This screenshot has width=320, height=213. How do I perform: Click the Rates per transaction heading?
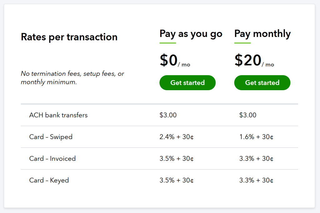click(x=69, y=37)
